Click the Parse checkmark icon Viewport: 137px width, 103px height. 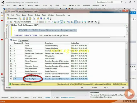[x=52, y=22]
